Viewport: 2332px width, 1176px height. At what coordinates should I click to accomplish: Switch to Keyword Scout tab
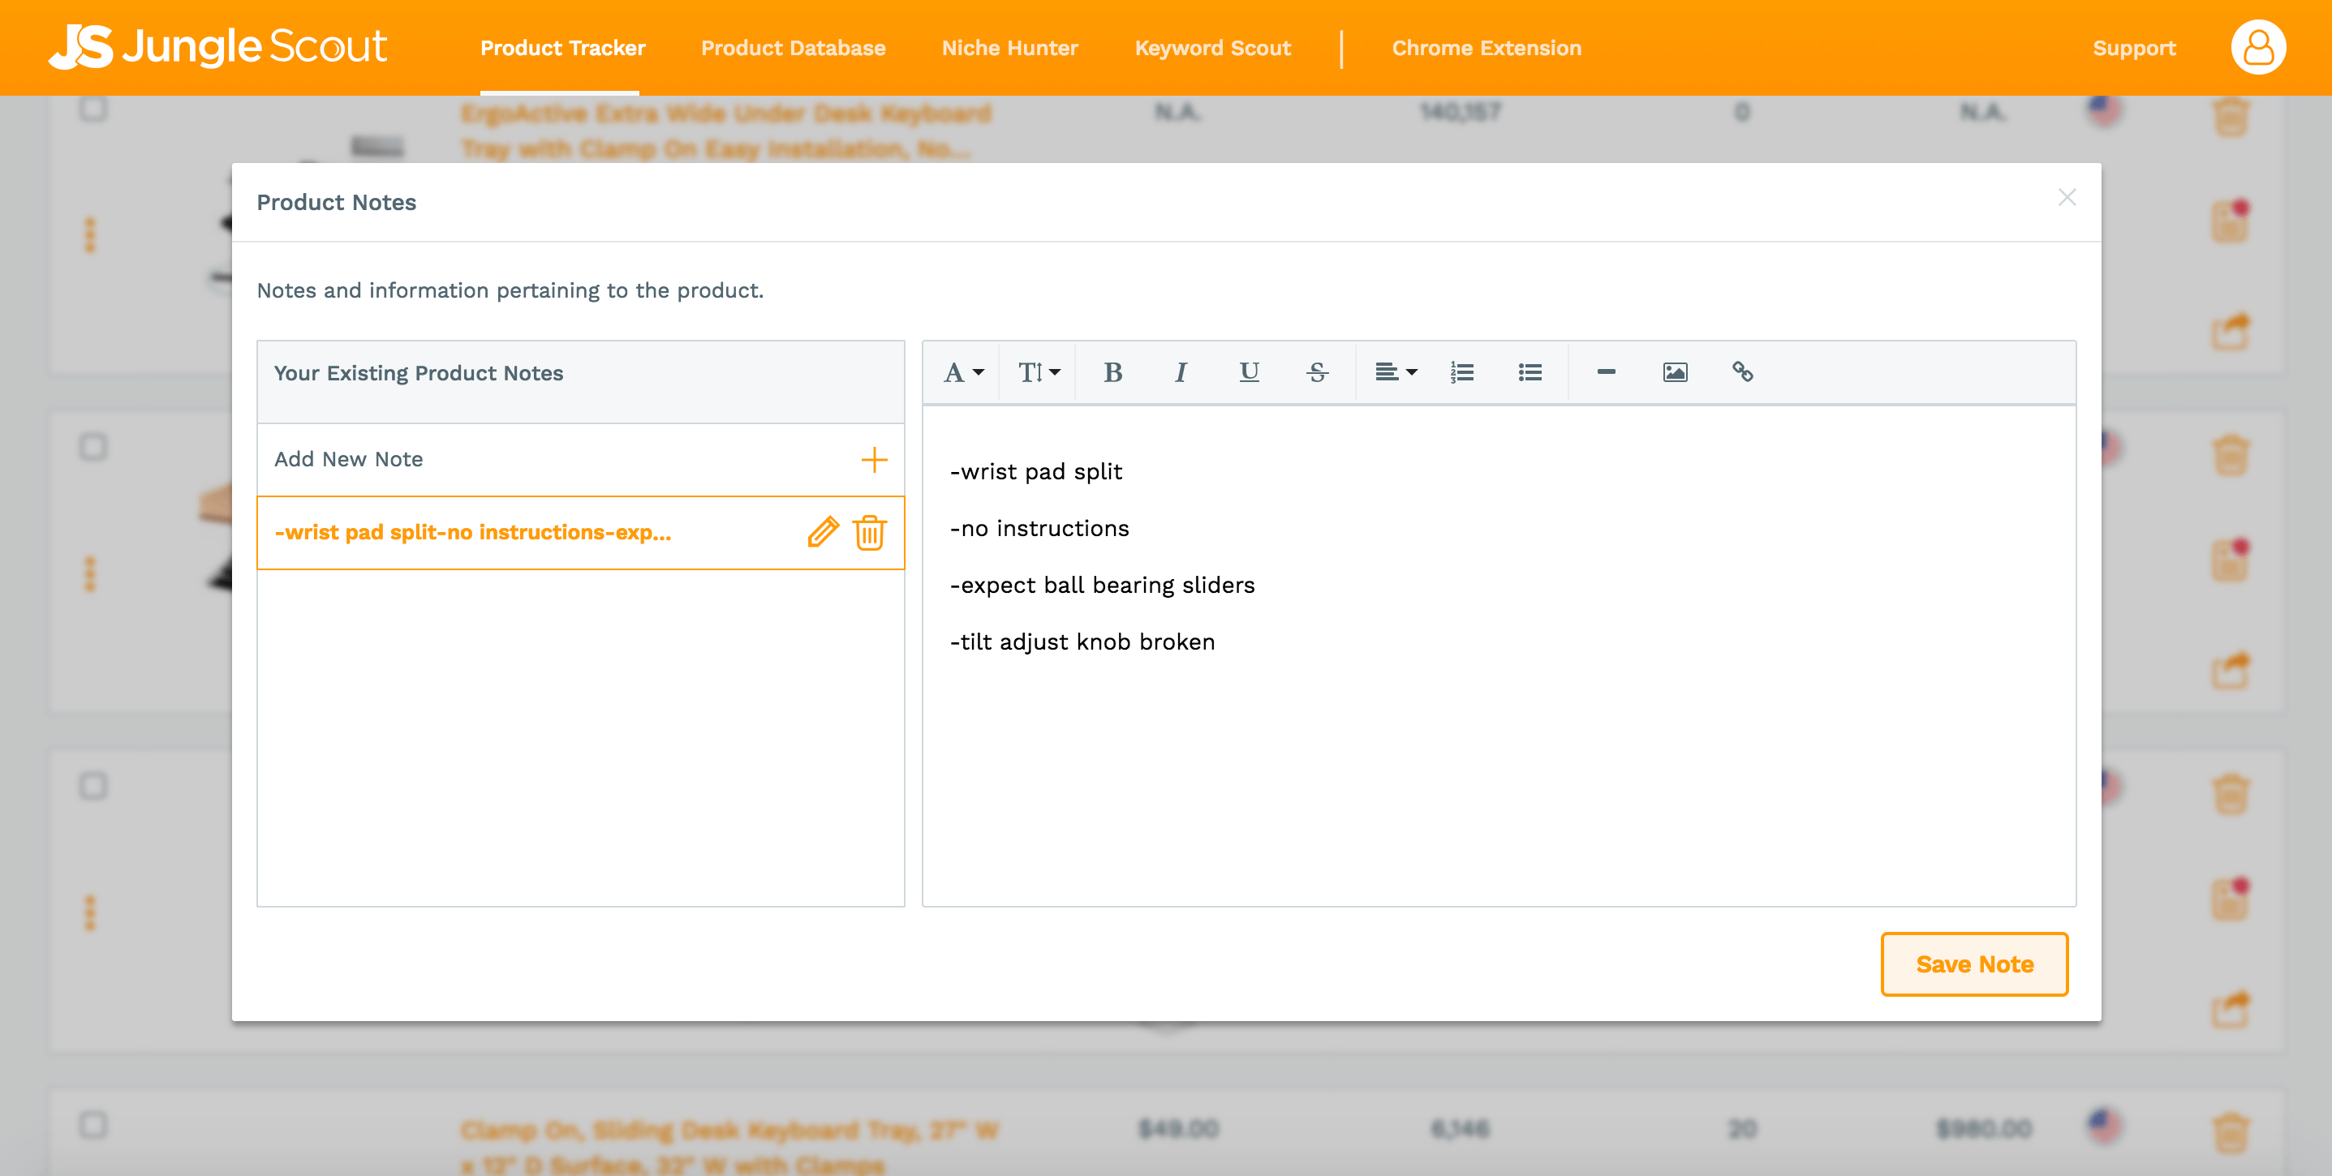click(x=1212, y=48)
